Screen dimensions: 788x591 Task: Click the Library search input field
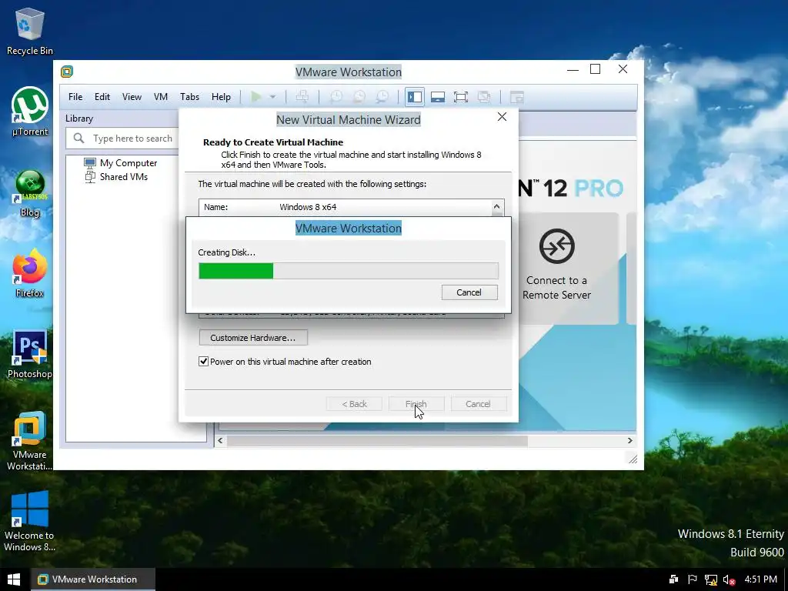pos(132,139)
